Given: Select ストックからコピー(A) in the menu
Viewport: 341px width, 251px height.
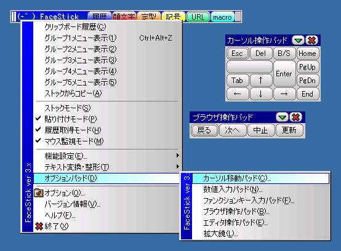Looking at the screenshot, I should click(x=108, y=94).
